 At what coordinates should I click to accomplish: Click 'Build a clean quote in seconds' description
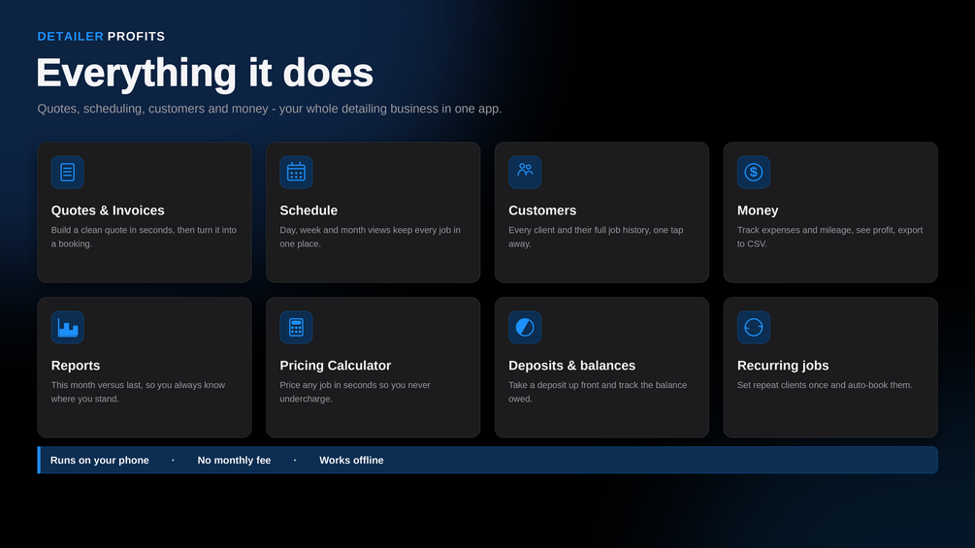[144, 237]
